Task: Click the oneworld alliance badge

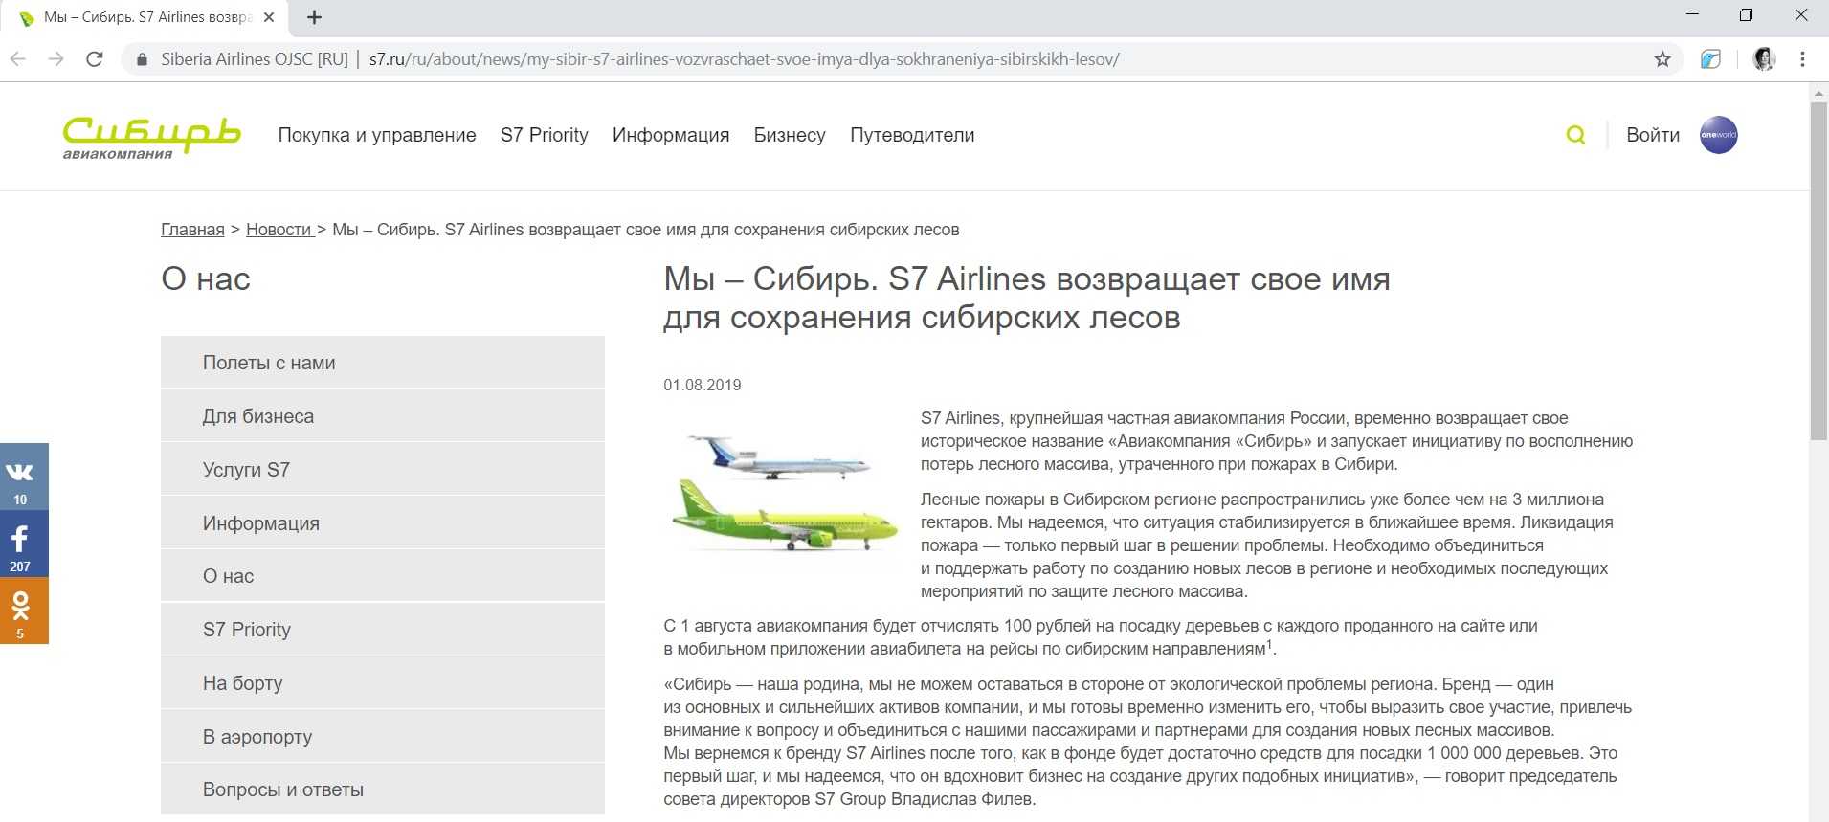Action: click(x=1718, y=135)
